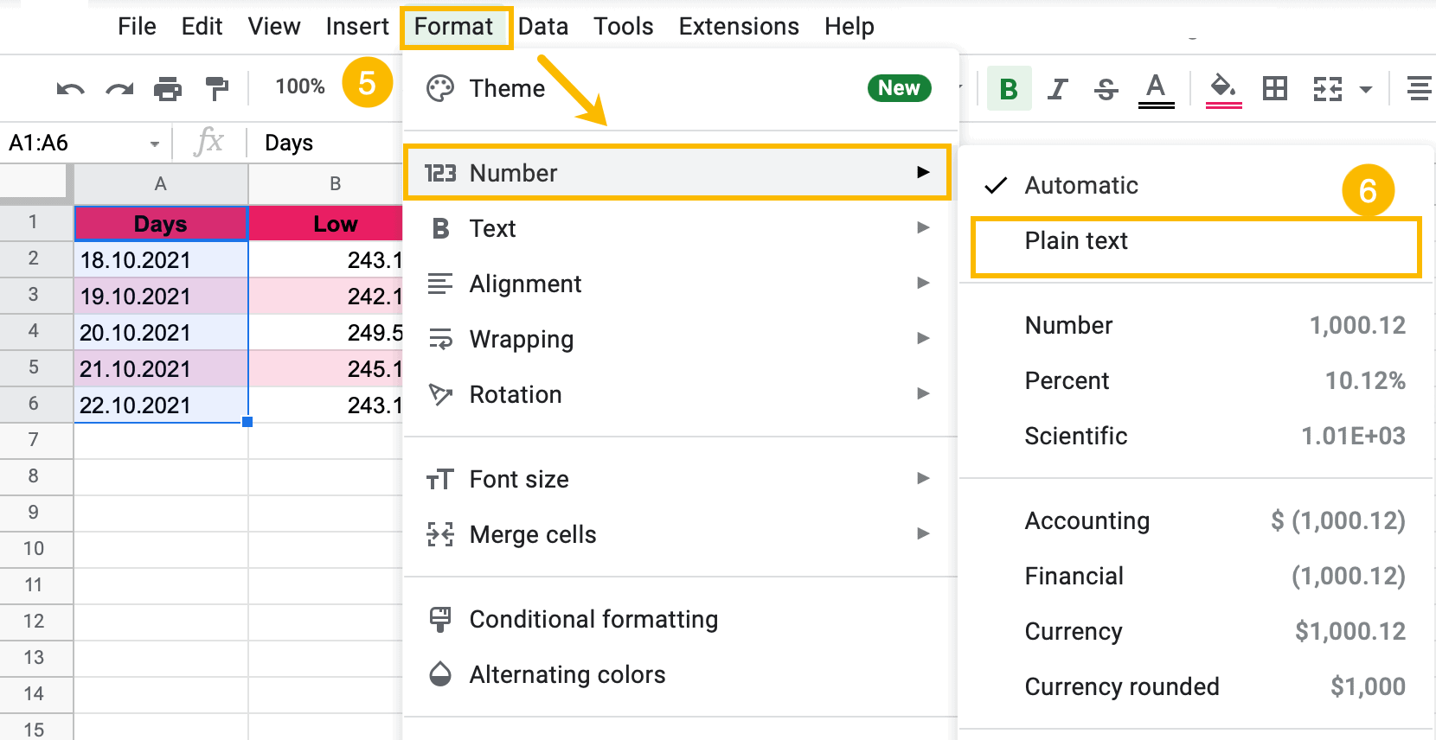The height and width of the screenshot is (740, 1436).
Task: Toggle Italic formatting in toolbar
Action: click(x=1057, y=88)
